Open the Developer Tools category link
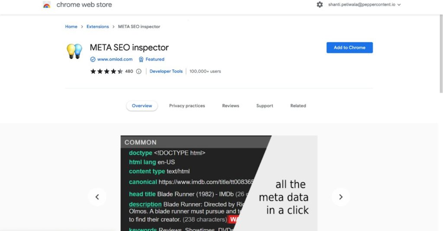 click(x=166, y=71)
